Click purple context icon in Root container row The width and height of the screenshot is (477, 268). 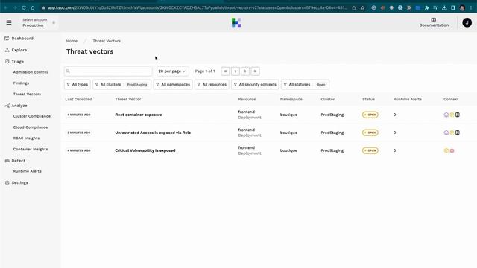tap(446, 115)
